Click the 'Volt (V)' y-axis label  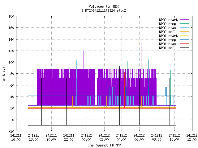(x=4, y=74)
